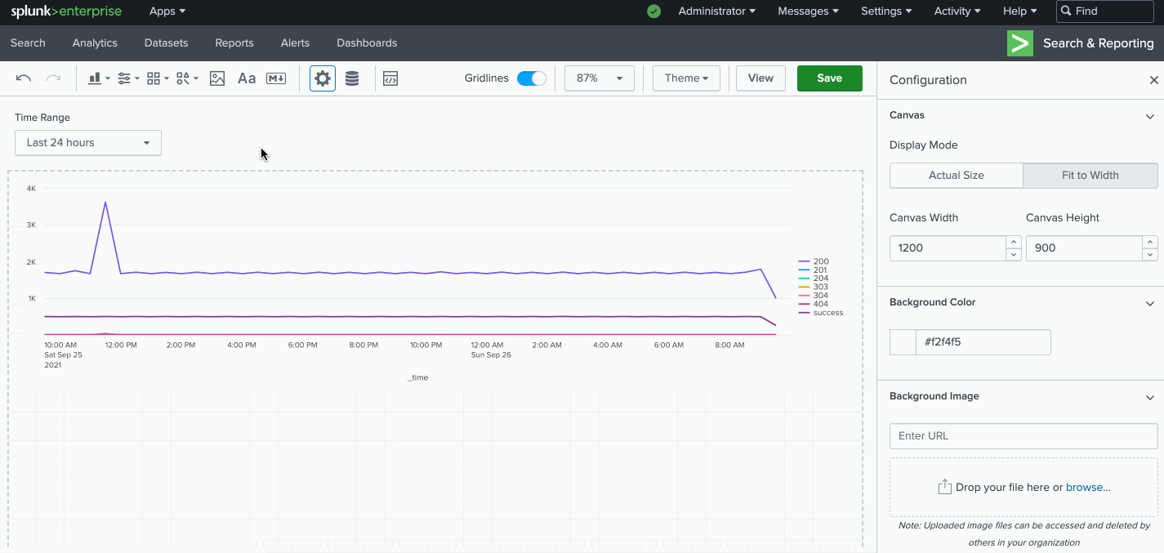1164x553 pixels.
Task: Select Actual Size display mode
Action: point(956,176)
